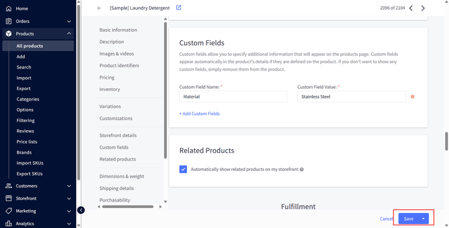
Task: Click the '2096 of 2104' counter text
Action: pyautogui.click(x=392, y=8)
